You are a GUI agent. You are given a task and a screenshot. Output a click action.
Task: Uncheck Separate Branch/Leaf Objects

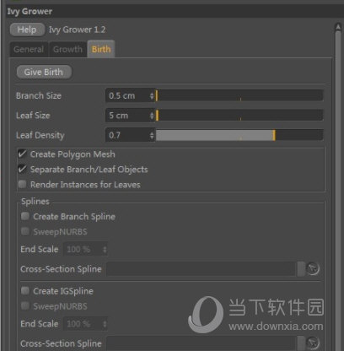[x=22, y=169]
